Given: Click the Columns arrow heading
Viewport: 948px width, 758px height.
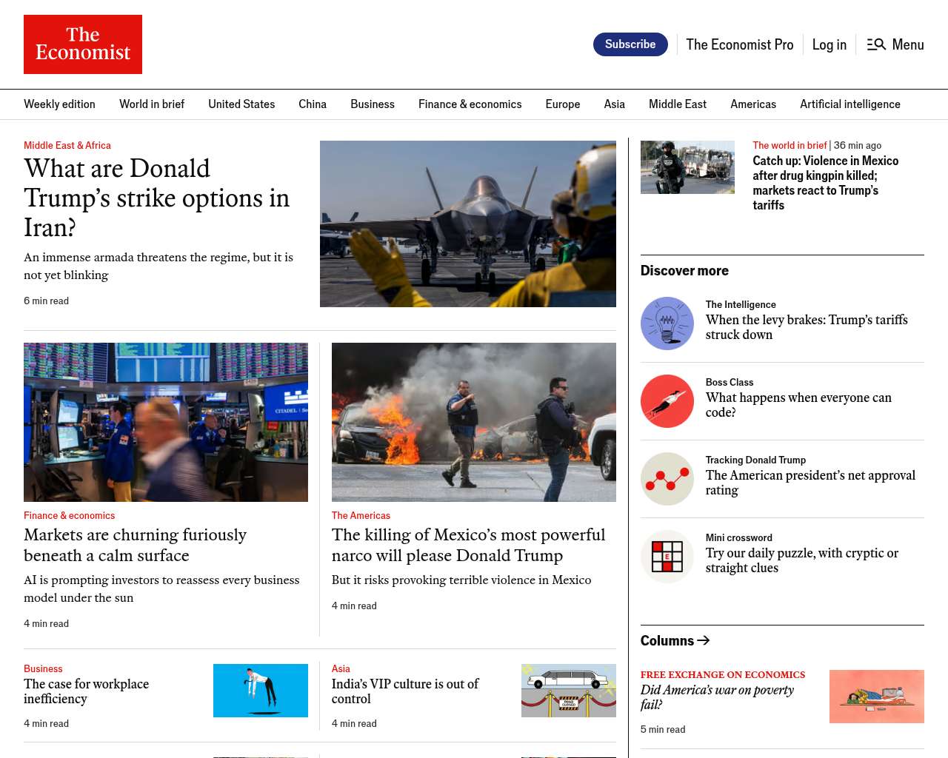Looking at the screenshot, I should [x=675, y=640].
